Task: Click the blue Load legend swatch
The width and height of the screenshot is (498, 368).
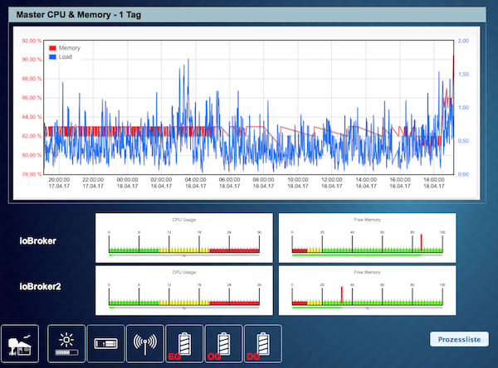Action: (52, 57)
